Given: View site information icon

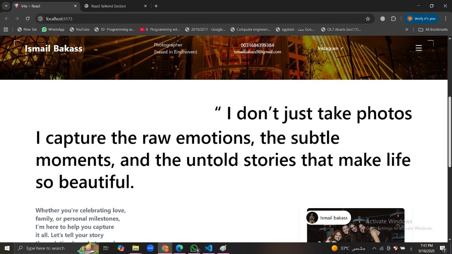Looking at the screenshot, I should coord(40,19).
